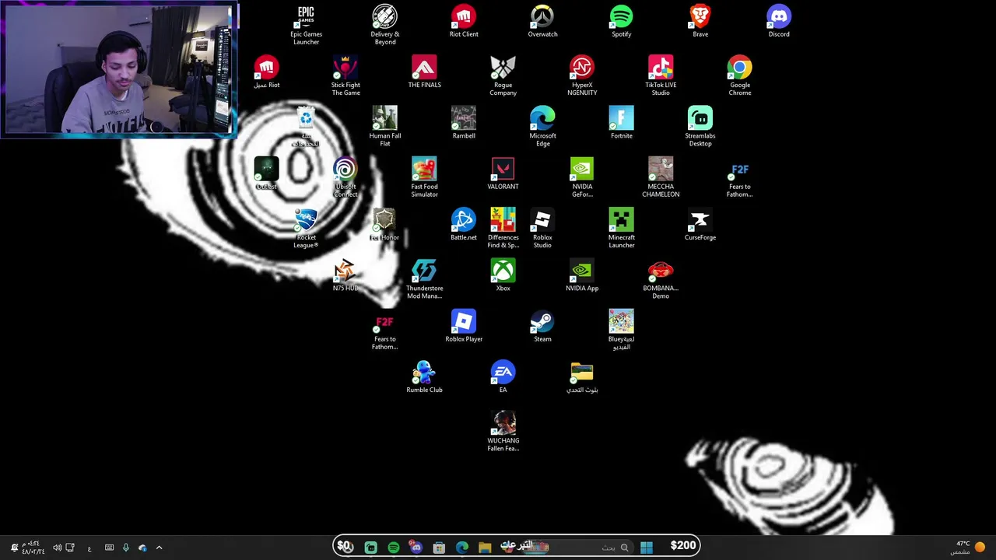Select the WUCHANG Fallen Feathers desktop icon
Viewport: 996px width, 560px height.
(503, 432)
